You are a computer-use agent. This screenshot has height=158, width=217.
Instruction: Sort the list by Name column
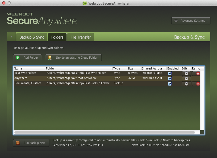pos(29,68)
